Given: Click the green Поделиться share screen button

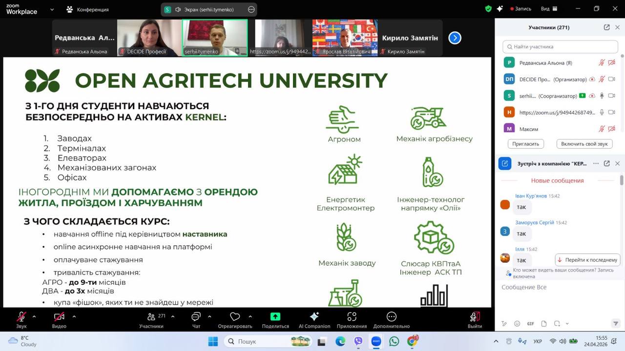Looking at the screenshot, I should [275, 320].
